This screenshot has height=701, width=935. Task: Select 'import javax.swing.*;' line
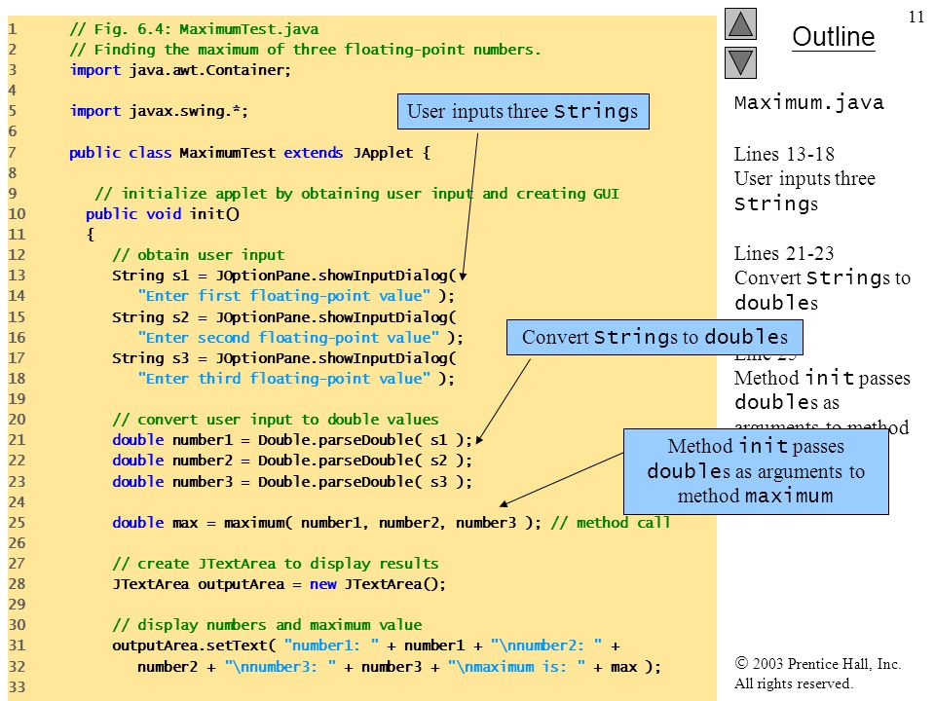click(x=159, y=111)
